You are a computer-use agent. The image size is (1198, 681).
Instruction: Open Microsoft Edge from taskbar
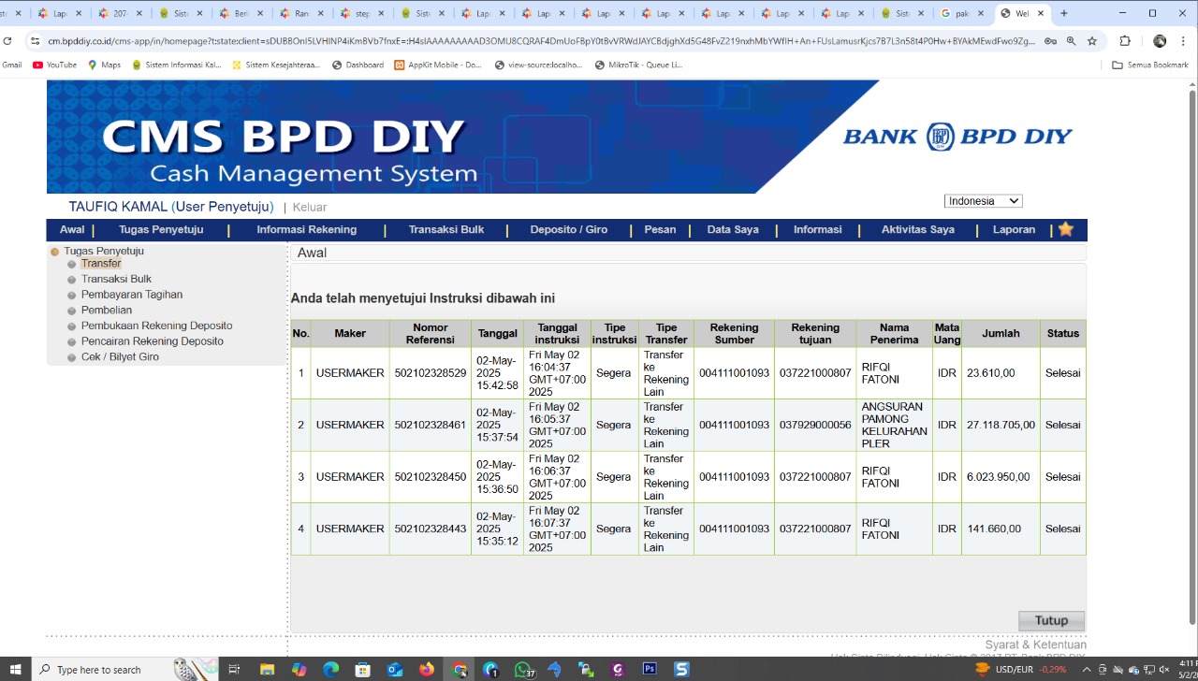point(330,669)
